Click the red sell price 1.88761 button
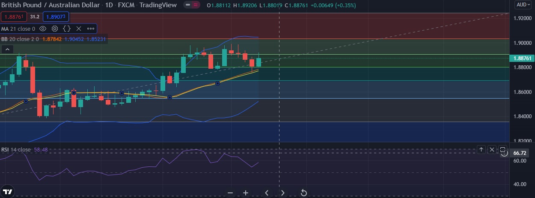The height and width of the screenshot is (198, 535). tap(14, 17)
